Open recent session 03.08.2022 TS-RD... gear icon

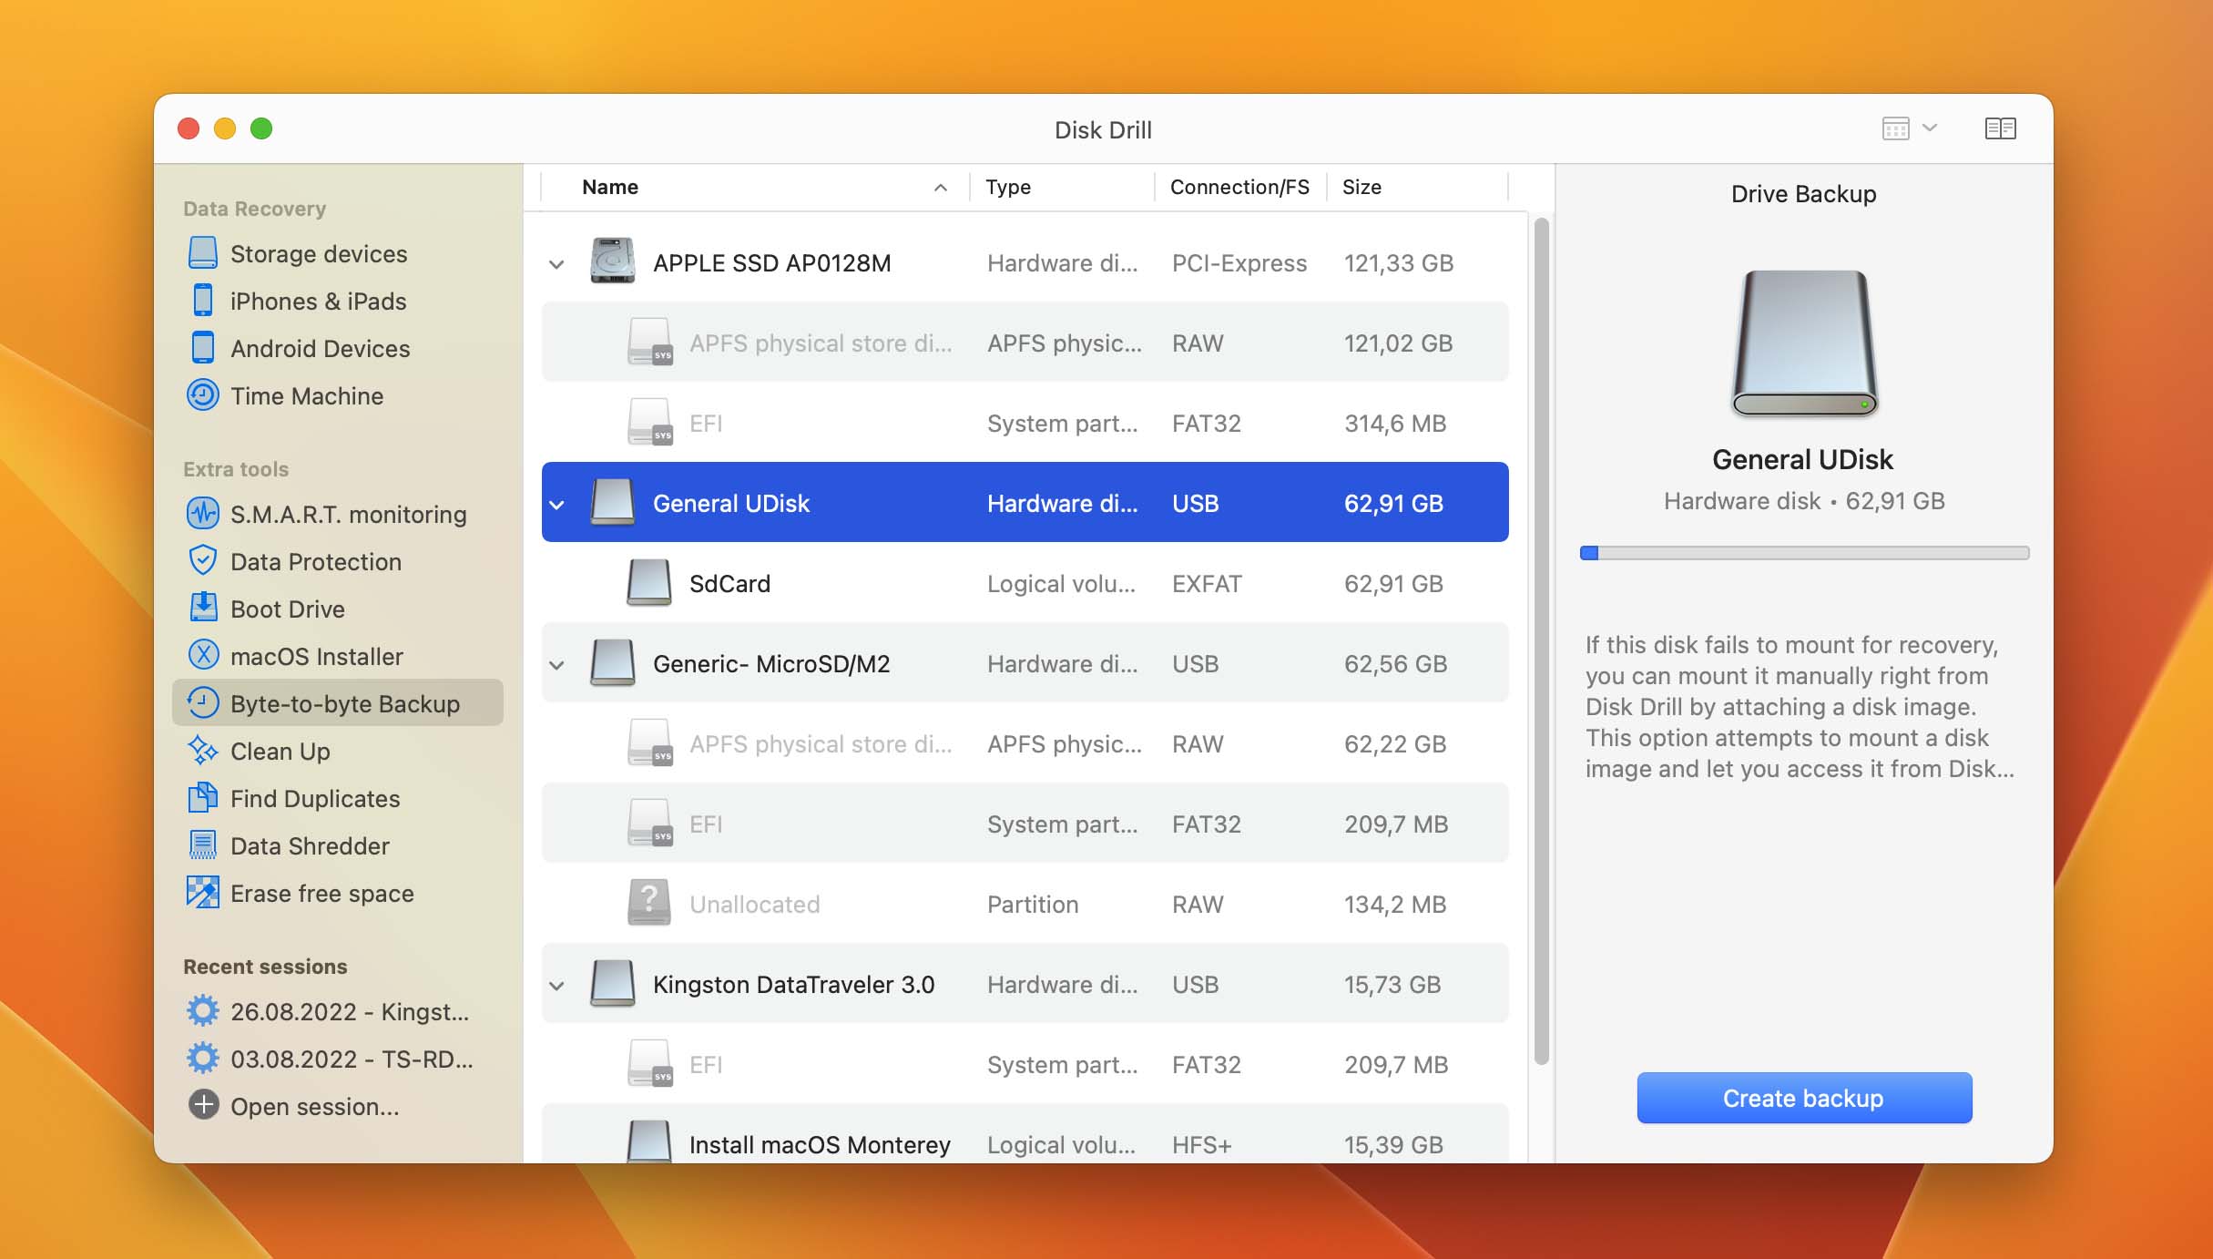pyautogui.click(x=203, y=1058)
